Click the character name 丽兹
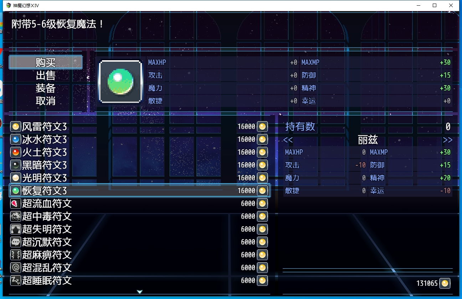 tap(368, 140)
